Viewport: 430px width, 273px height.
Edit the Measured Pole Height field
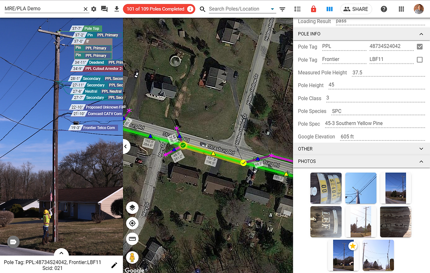pos(388,73)
